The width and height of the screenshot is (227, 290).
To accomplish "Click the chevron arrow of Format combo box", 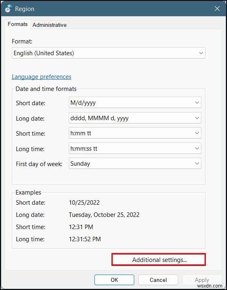I will click(x=201, y=53).
